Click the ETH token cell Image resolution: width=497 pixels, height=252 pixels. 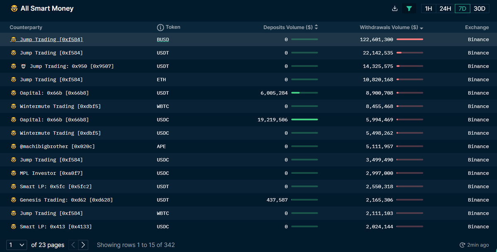161,80
